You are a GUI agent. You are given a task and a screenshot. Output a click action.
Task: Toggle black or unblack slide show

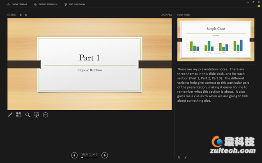37,115
